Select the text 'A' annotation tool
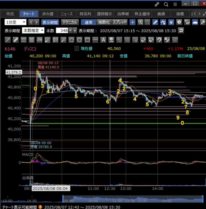The width and height of the screenshot is (206, 209). tap(103, 40)
